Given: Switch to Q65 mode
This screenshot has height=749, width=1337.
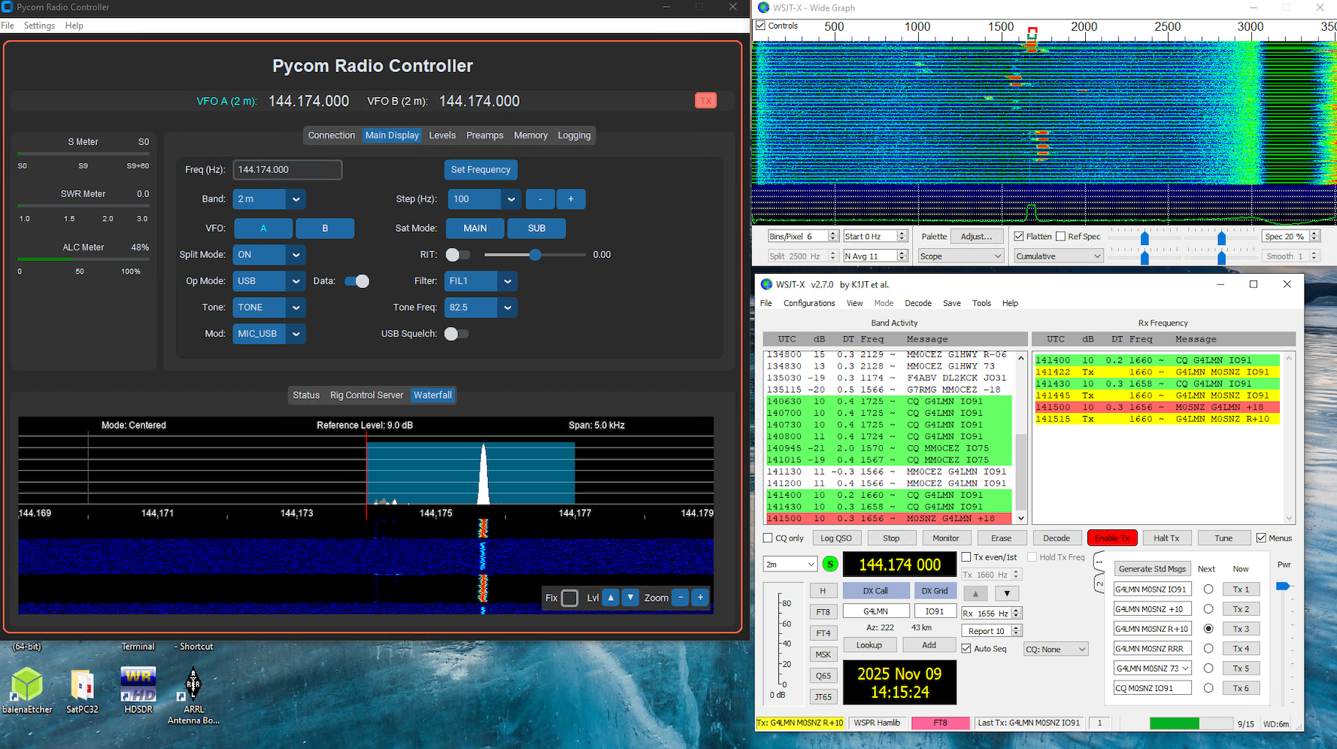Looking at the screenshot, I should 823,675.
